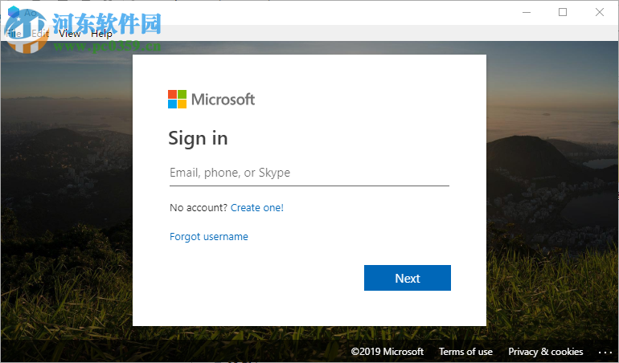Click the "No account?" label text
The image size is (619, 363).
point(199,208)
